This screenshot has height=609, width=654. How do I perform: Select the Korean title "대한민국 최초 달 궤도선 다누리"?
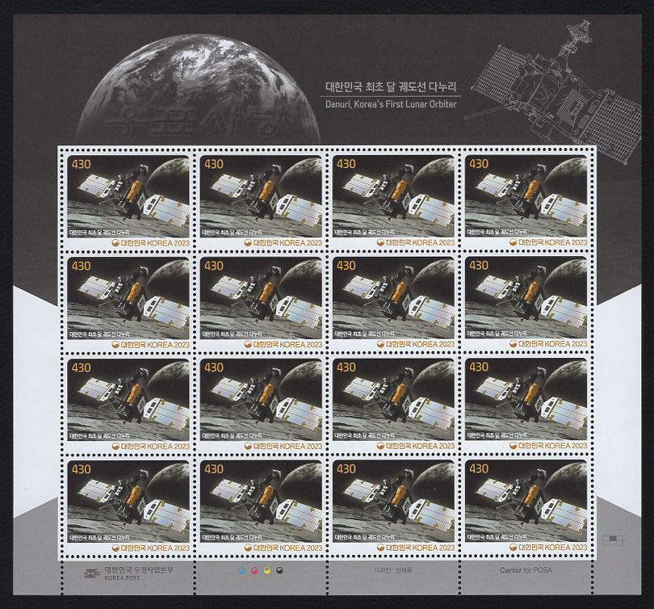click(x=391, y=86)
